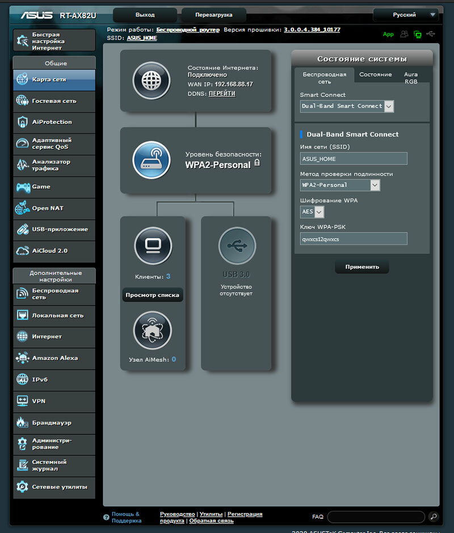Click the USB status icon in header
This screenshot has height=533, width=454.
pyautogui.click(x=431, y=34)
